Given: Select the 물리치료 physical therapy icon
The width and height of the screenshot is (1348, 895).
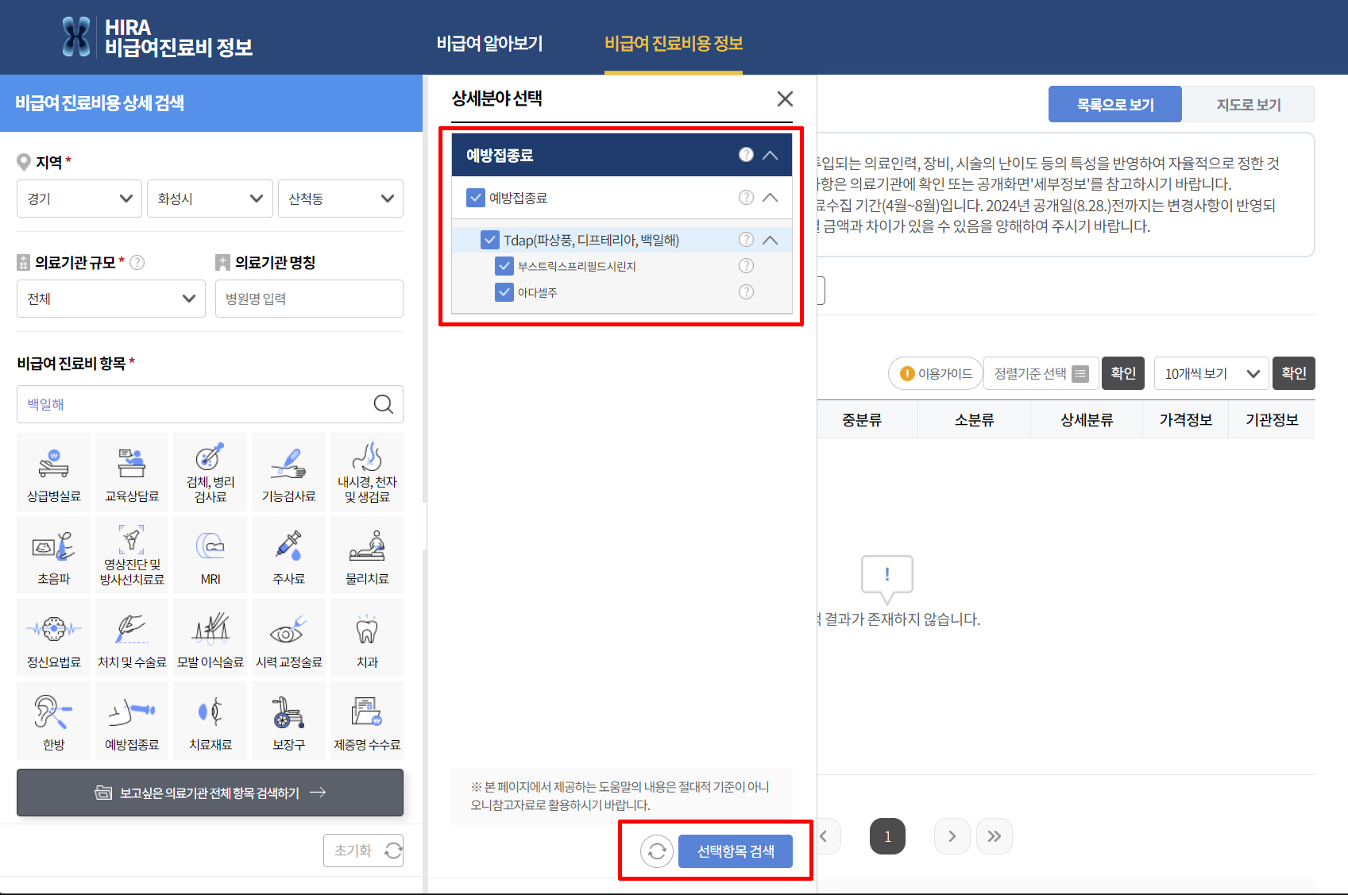Looking at the screenshot, I should (x=366, y=554).
